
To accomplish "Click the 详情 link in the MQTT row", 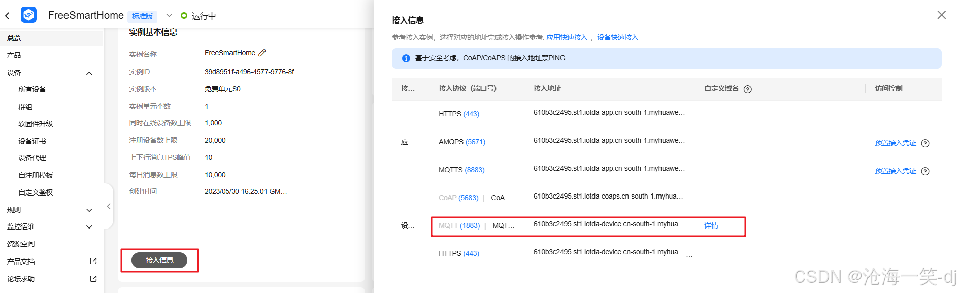I will 711,225.
